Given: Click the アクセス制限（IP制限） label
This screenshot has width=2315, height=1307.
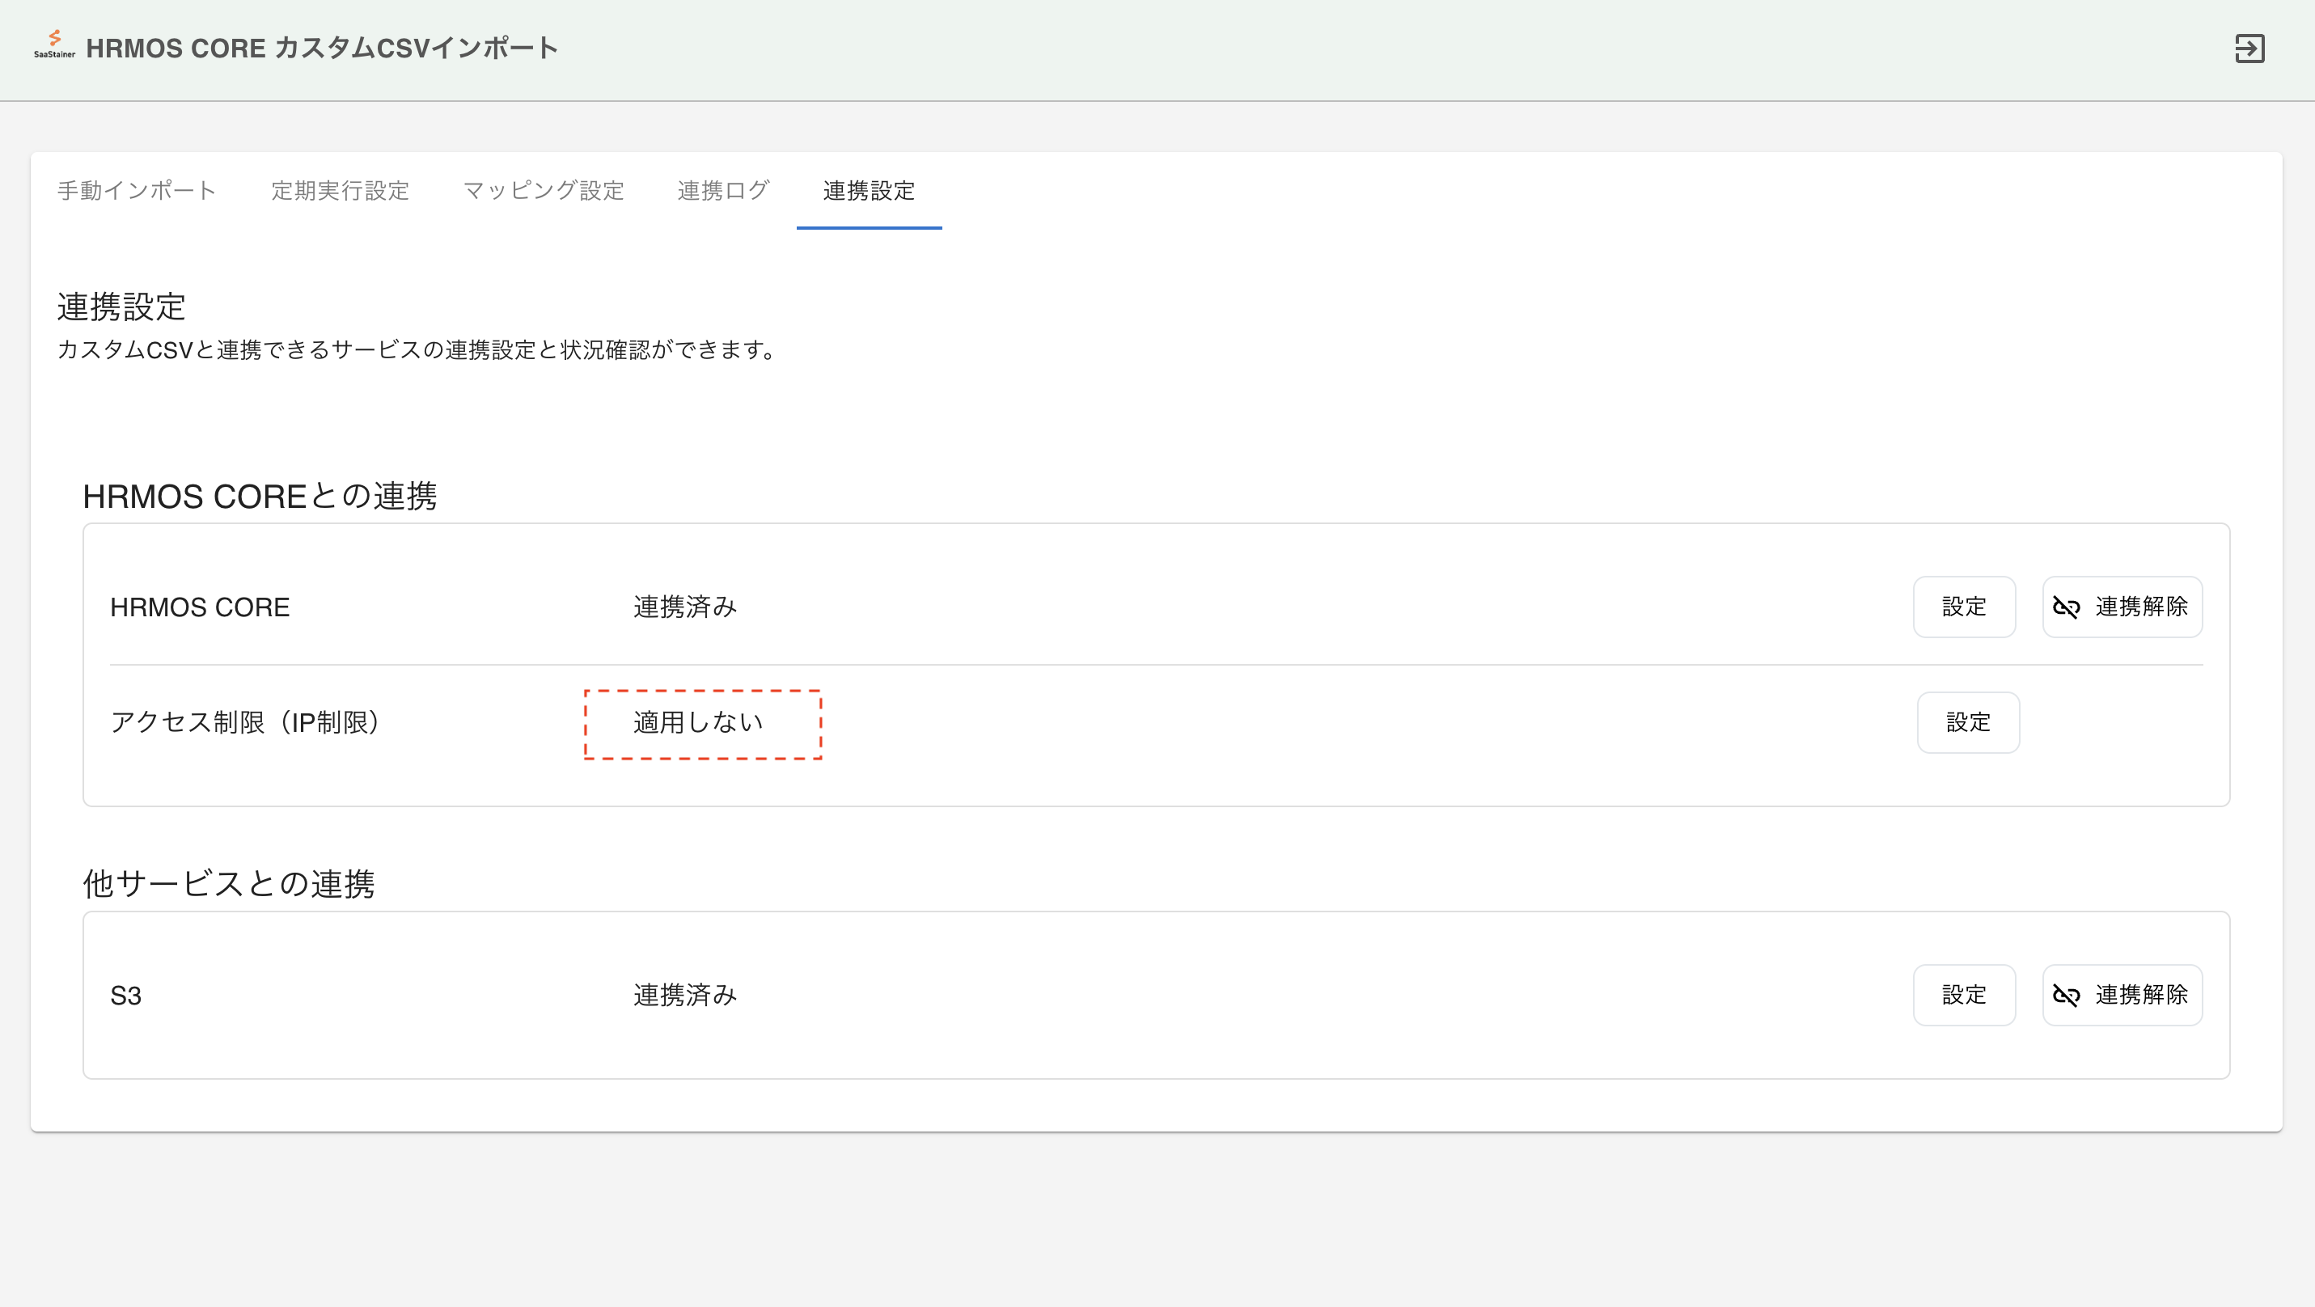Looking at the screenshot, I should pyautogui.click(x=246, y=722).
